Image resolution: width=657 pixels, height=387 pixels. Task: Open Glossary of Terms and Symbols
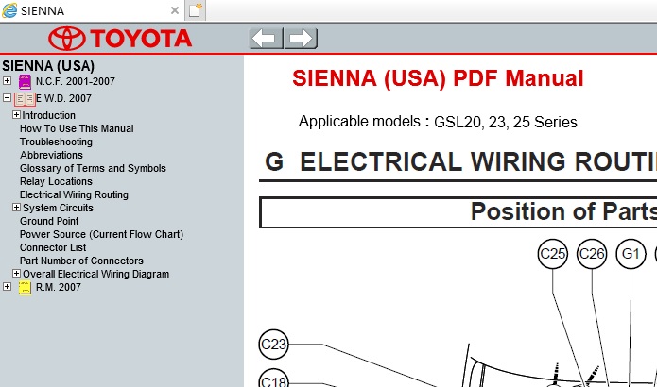(93, 169)
